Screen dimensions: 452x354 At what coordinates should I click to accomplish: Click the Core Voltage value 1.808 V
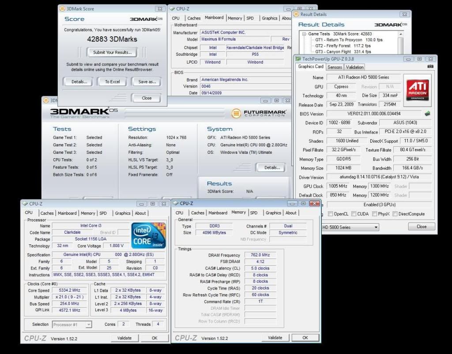coord(117,246)
